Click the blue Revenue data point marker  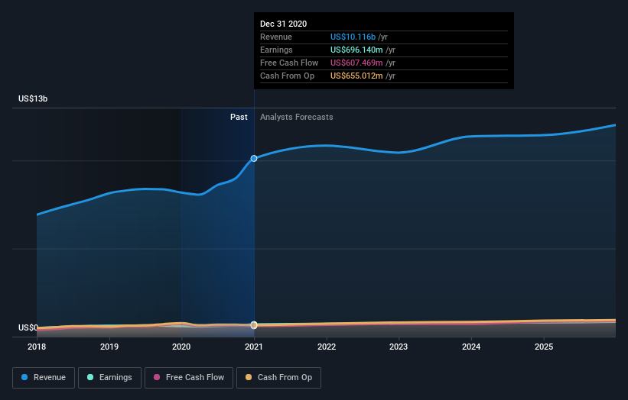[254, 159]
